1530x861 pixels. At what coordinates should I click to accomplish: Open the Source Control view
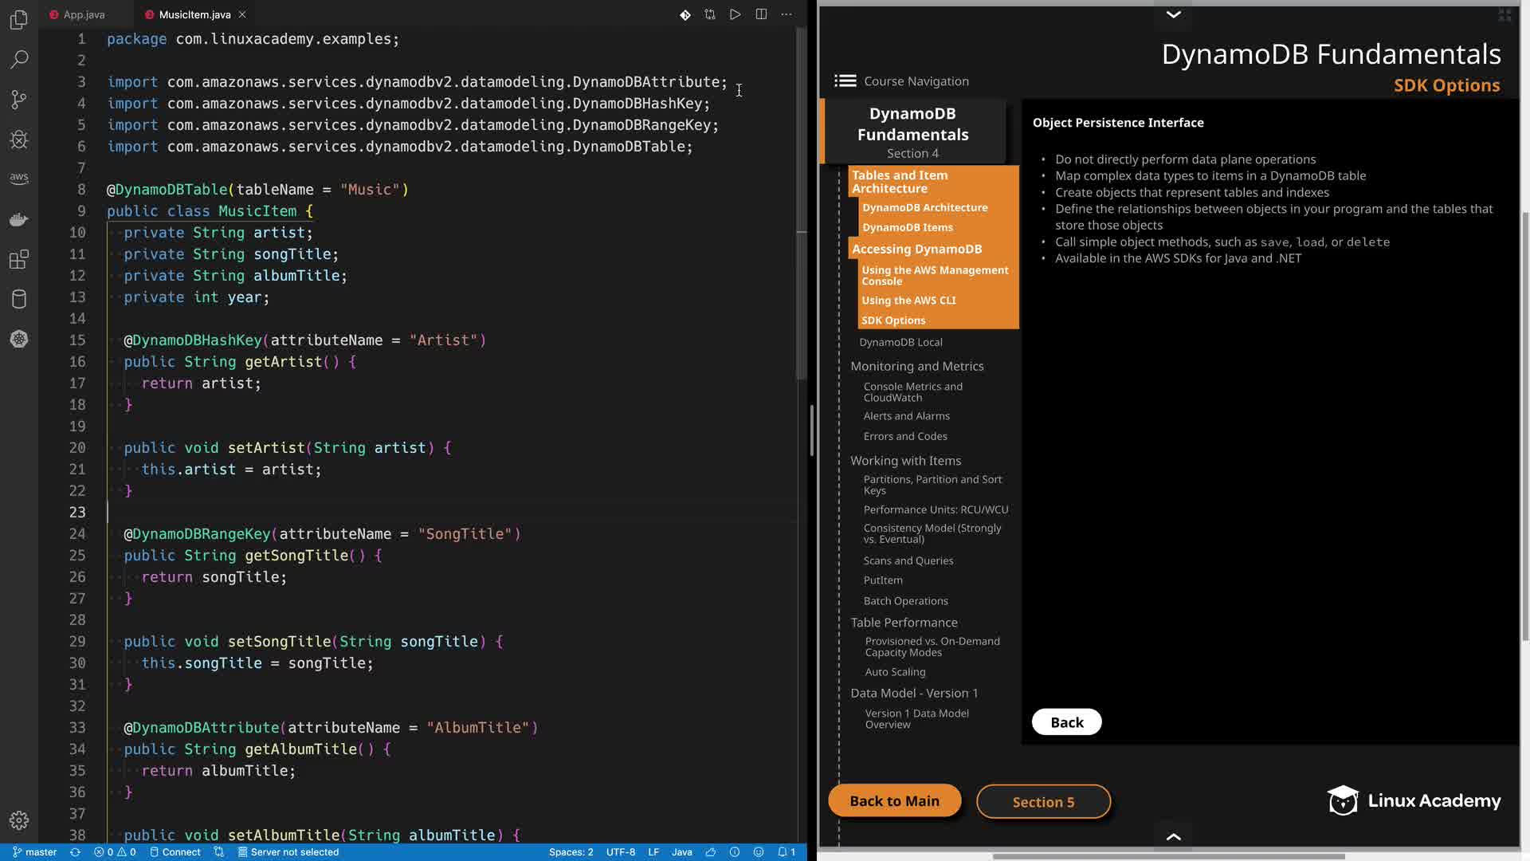(19, 100)
